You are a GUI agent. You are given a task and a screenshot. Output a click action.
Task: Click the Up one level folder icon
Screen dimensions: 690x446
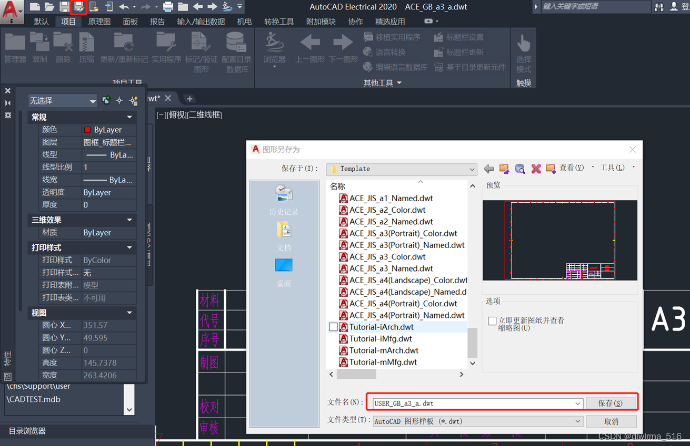[x=504, y=169]
